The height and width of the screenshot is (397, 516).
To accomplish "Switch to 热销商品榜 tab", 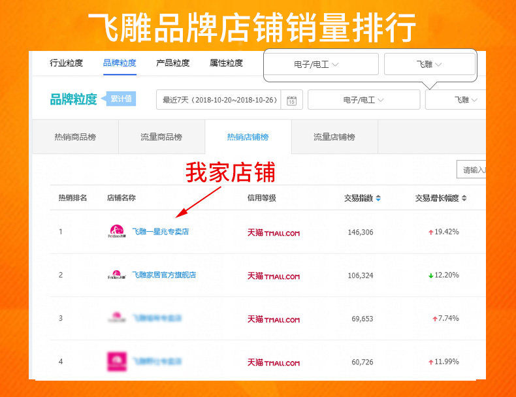I will click(75, 137).
